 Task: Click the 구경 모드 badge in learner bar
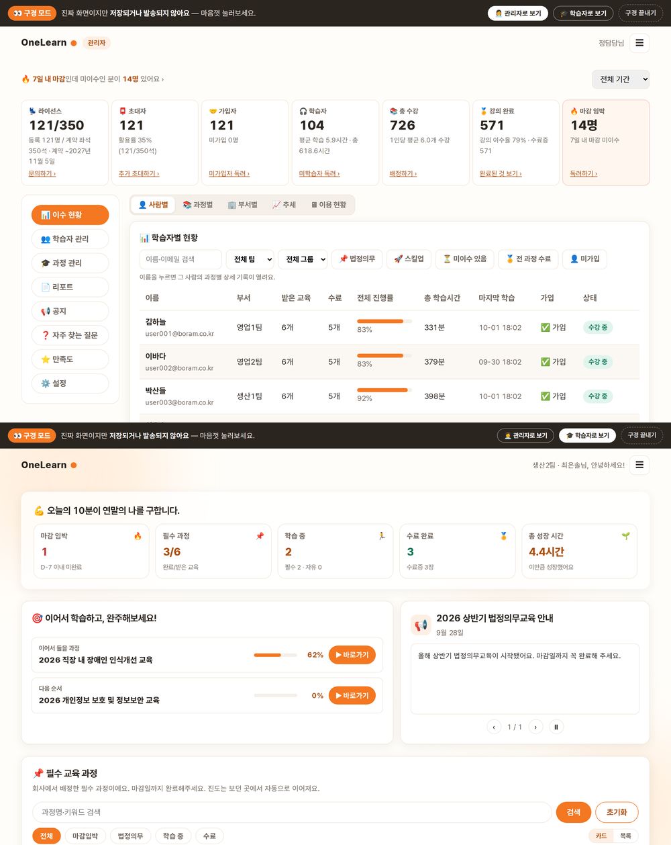pos(32,435)
